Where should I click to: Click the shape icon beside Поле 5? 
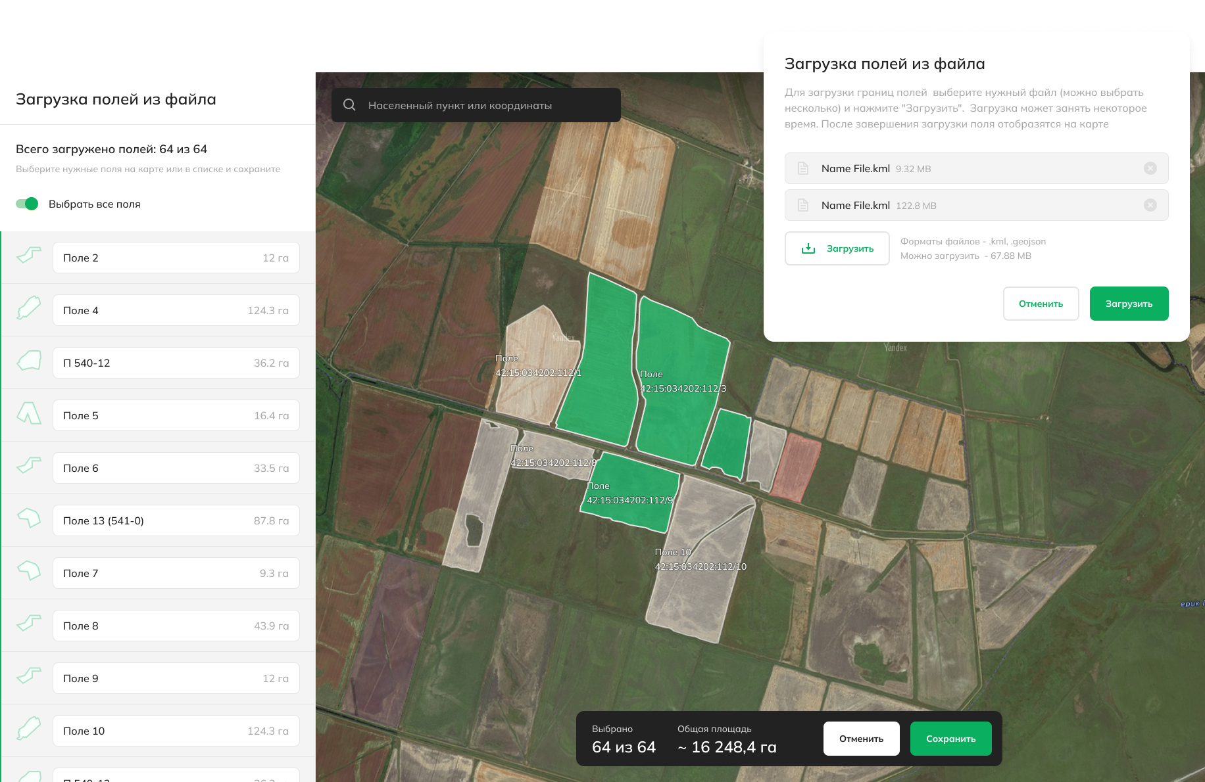click(29, 413)
